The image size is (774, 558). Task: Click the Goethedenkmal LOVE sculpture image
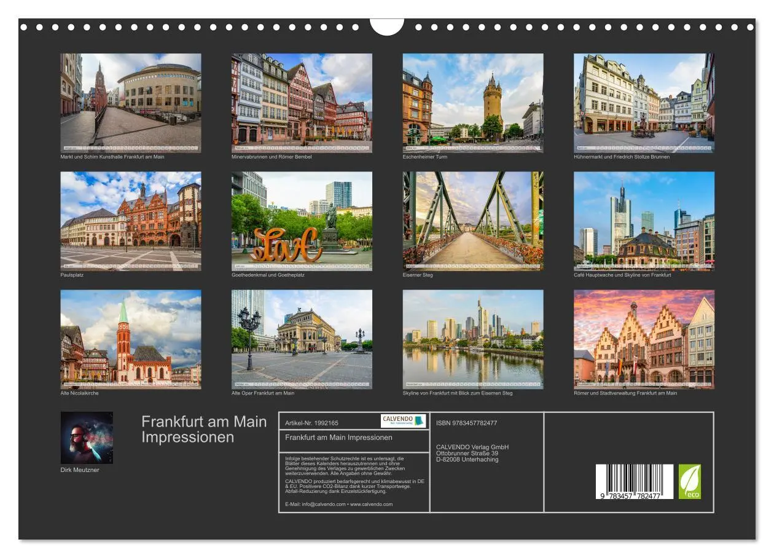(x=301, y=218)
